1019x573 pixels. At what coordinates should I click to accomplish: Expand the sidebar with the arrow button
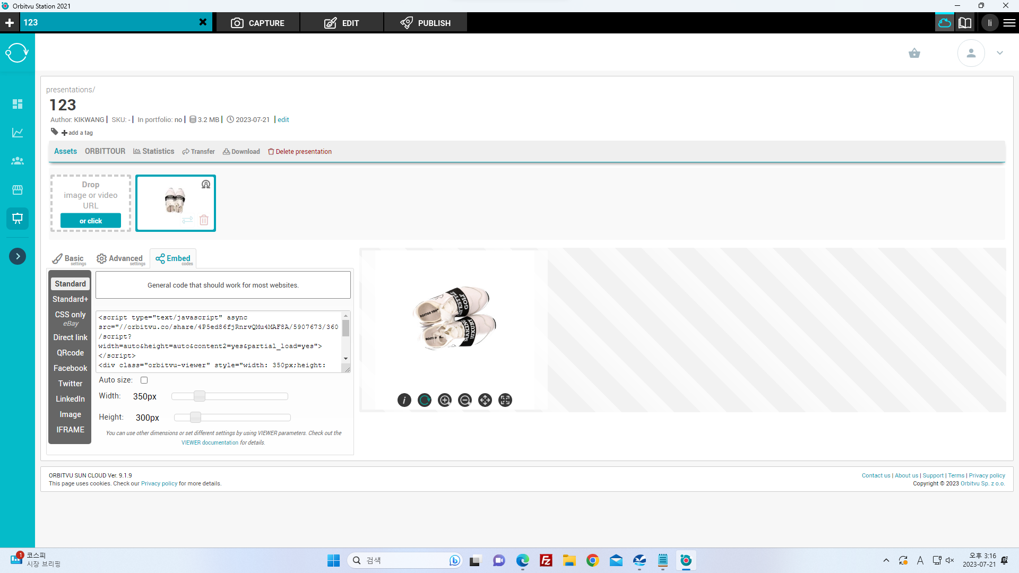click(x=18, y=256)
